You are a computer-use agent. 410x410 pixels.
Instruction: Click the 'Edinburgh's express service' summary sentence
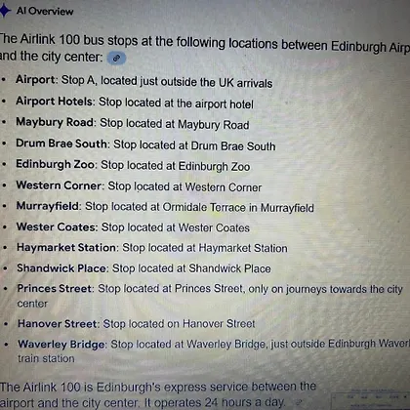pos(158,394)
